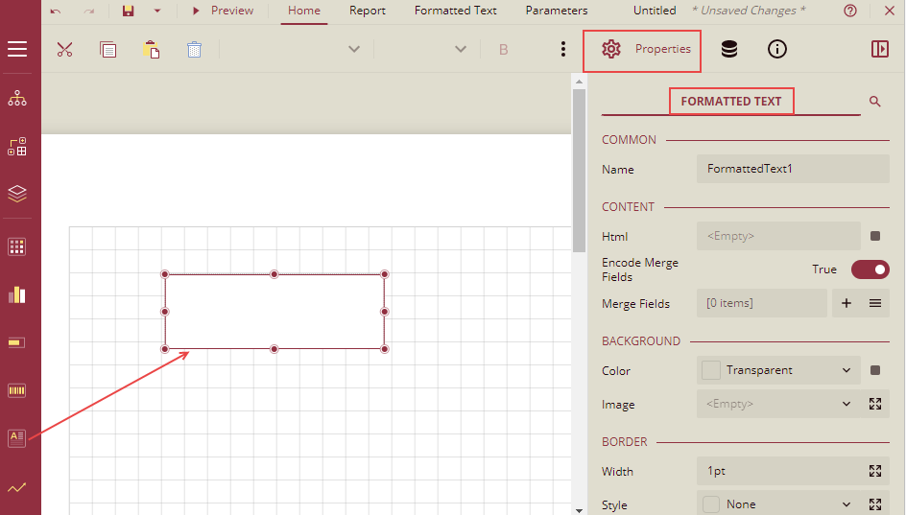The height and width of the screenshot is (515, 906).
Task: Open Color property options square
Action: 875,370
